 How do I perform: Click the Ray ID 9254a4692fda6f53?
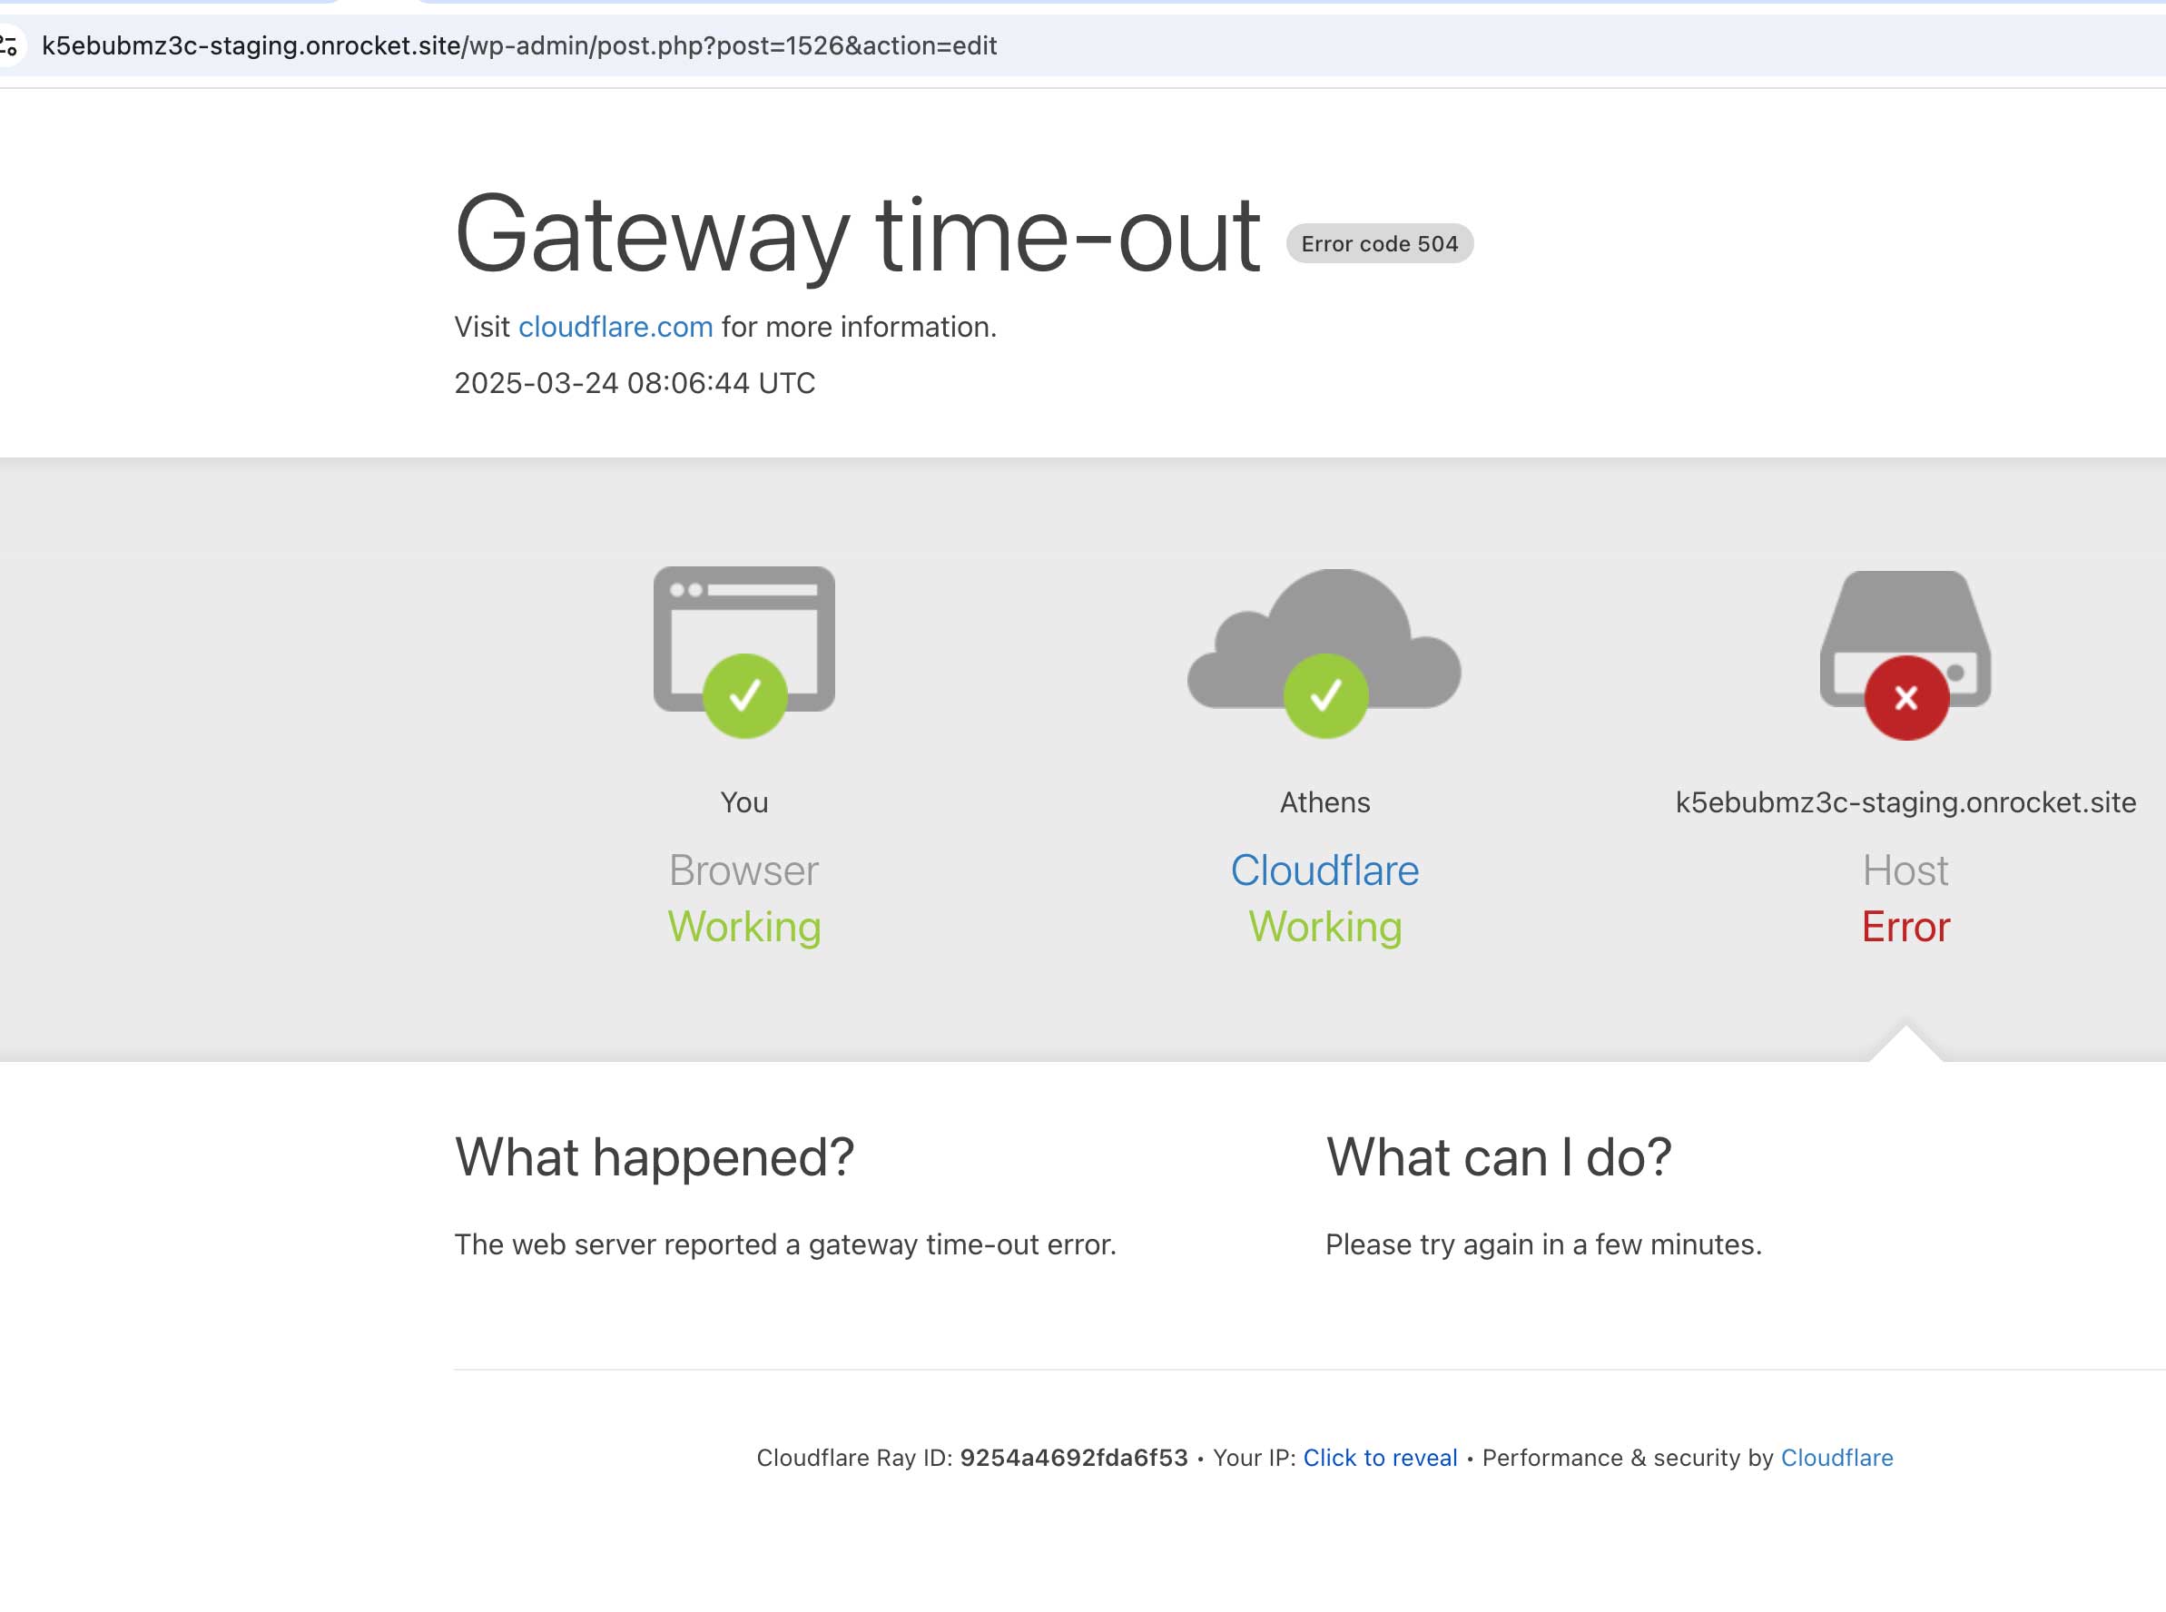click(1073, 1457)
